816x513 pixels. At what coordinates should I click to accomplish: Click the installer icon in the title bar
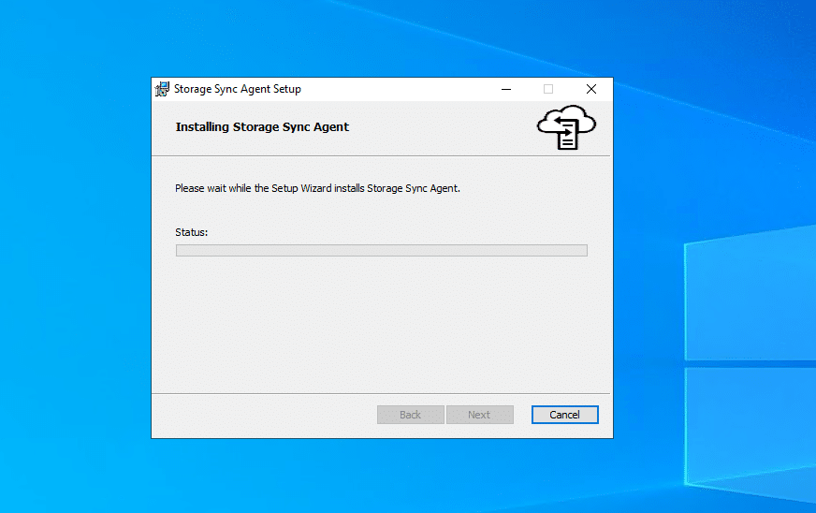point(162,89)
